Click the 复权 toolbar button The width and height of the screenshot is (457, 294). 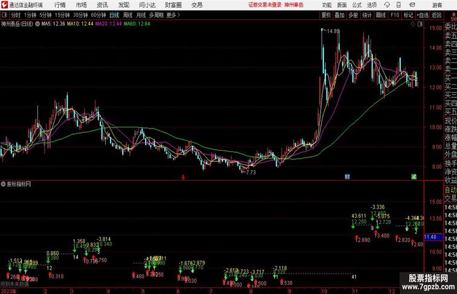click(x=326, y=15)
